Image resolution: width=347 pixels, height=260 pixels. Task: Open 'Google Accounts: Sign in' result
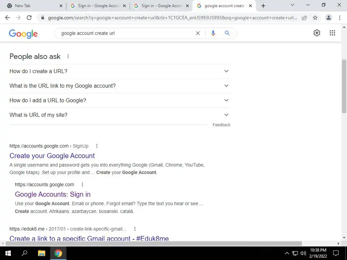click(x=53, y=194)
